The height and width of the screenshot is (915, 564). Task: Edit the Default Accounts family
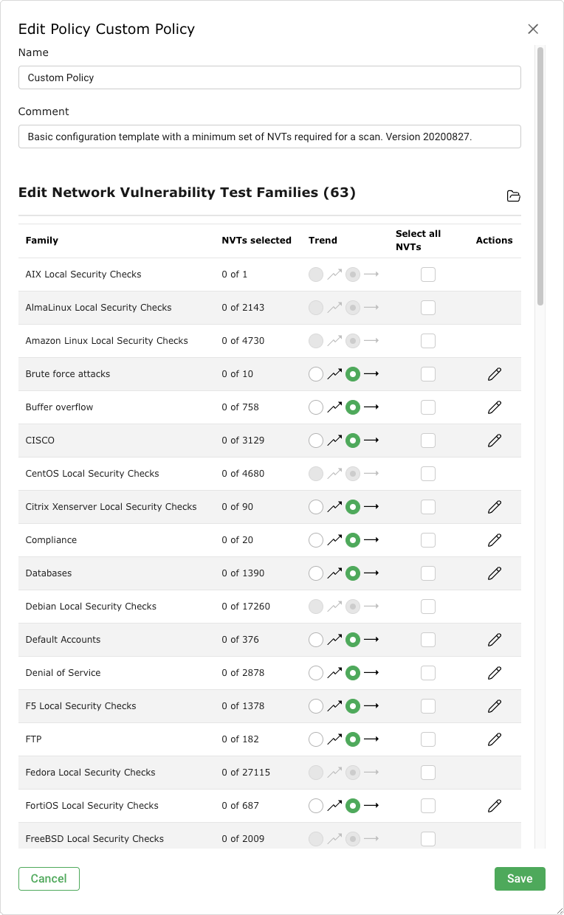click(x=495, y=640)
